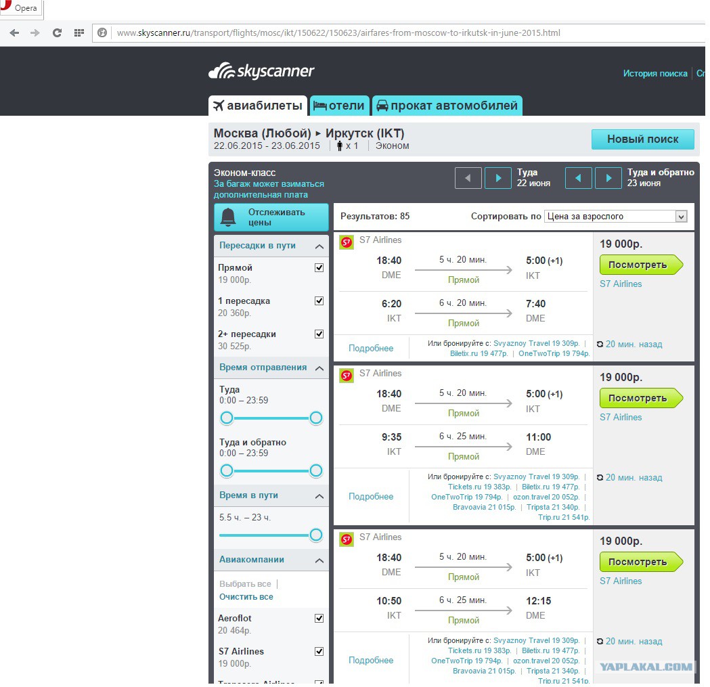Select next outbound date arrow for 22 июня
Viewport: 710px width, 687px height.
(x=498, y=178)
